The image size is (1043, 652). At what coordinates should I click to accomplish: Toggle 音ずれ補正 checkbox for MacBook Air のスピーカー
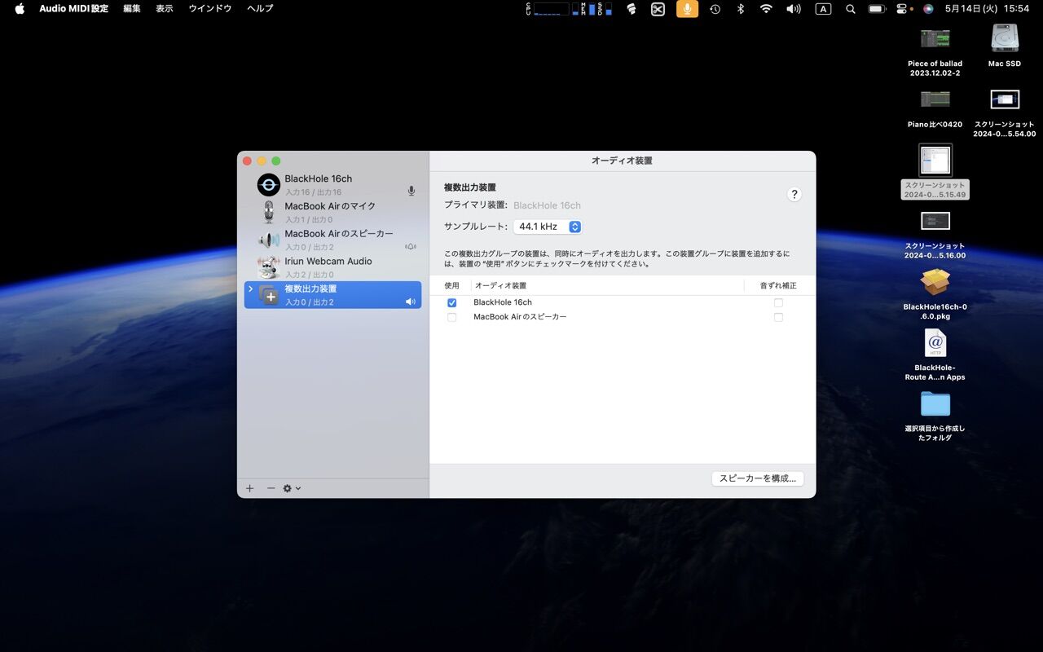pyautogui.click(x=778, y=317)
